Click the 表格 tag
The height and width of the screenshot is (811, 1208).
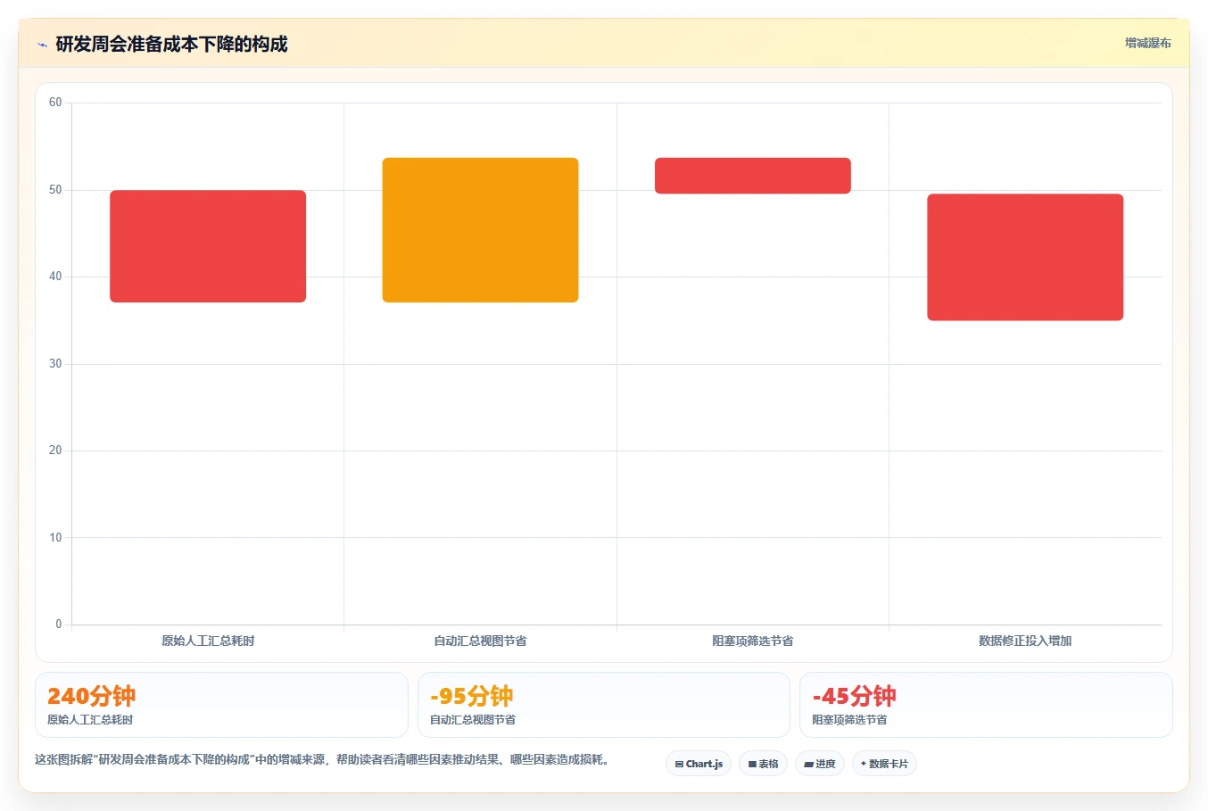coord(763,764)
